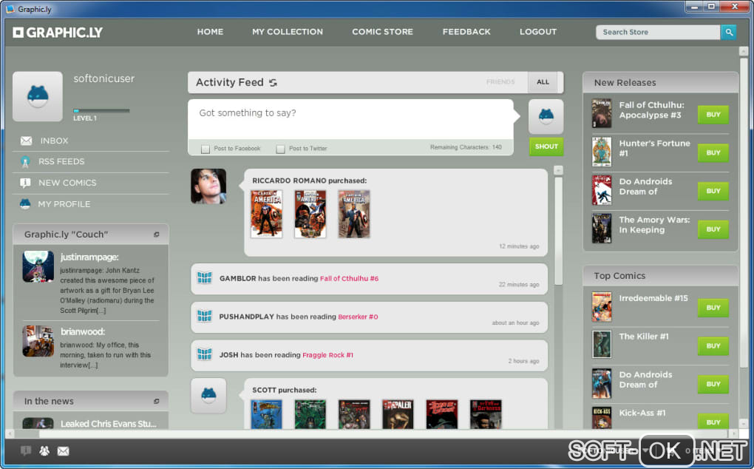Click the NEW COMICS sidebar label
This screenshot has height=469, width=754.
(67, 183)
